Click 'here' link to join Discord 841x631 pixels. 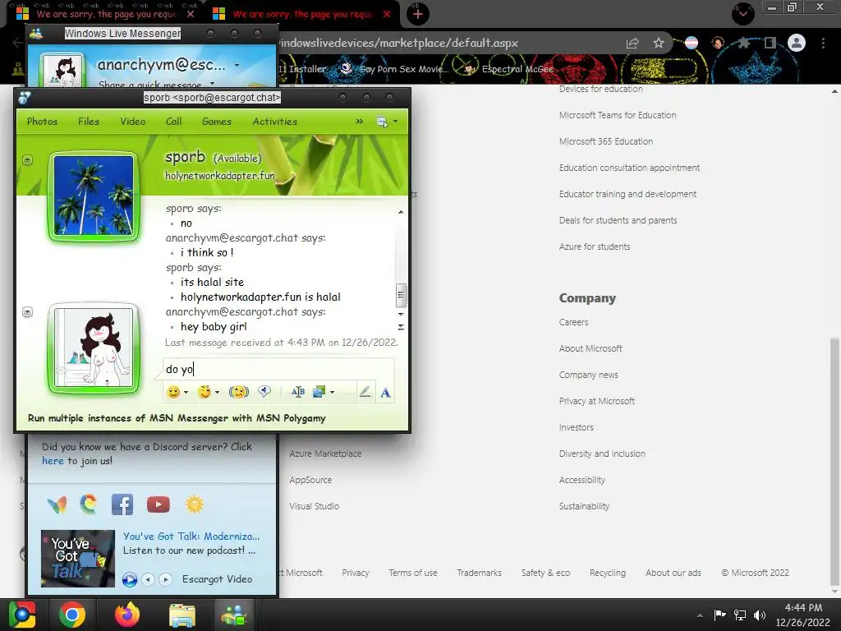[x=53, y=460]
